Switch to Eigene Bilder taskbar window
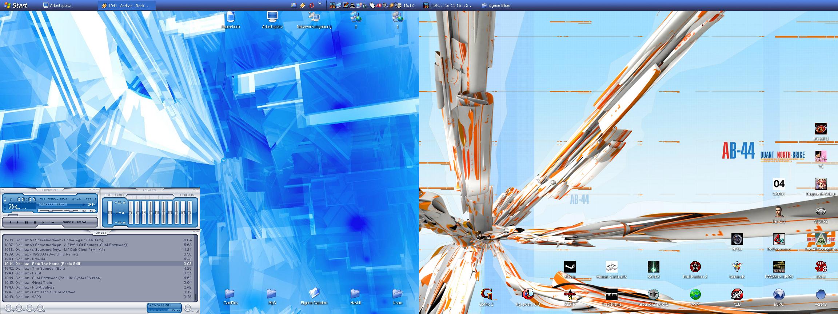 (496, 5)
